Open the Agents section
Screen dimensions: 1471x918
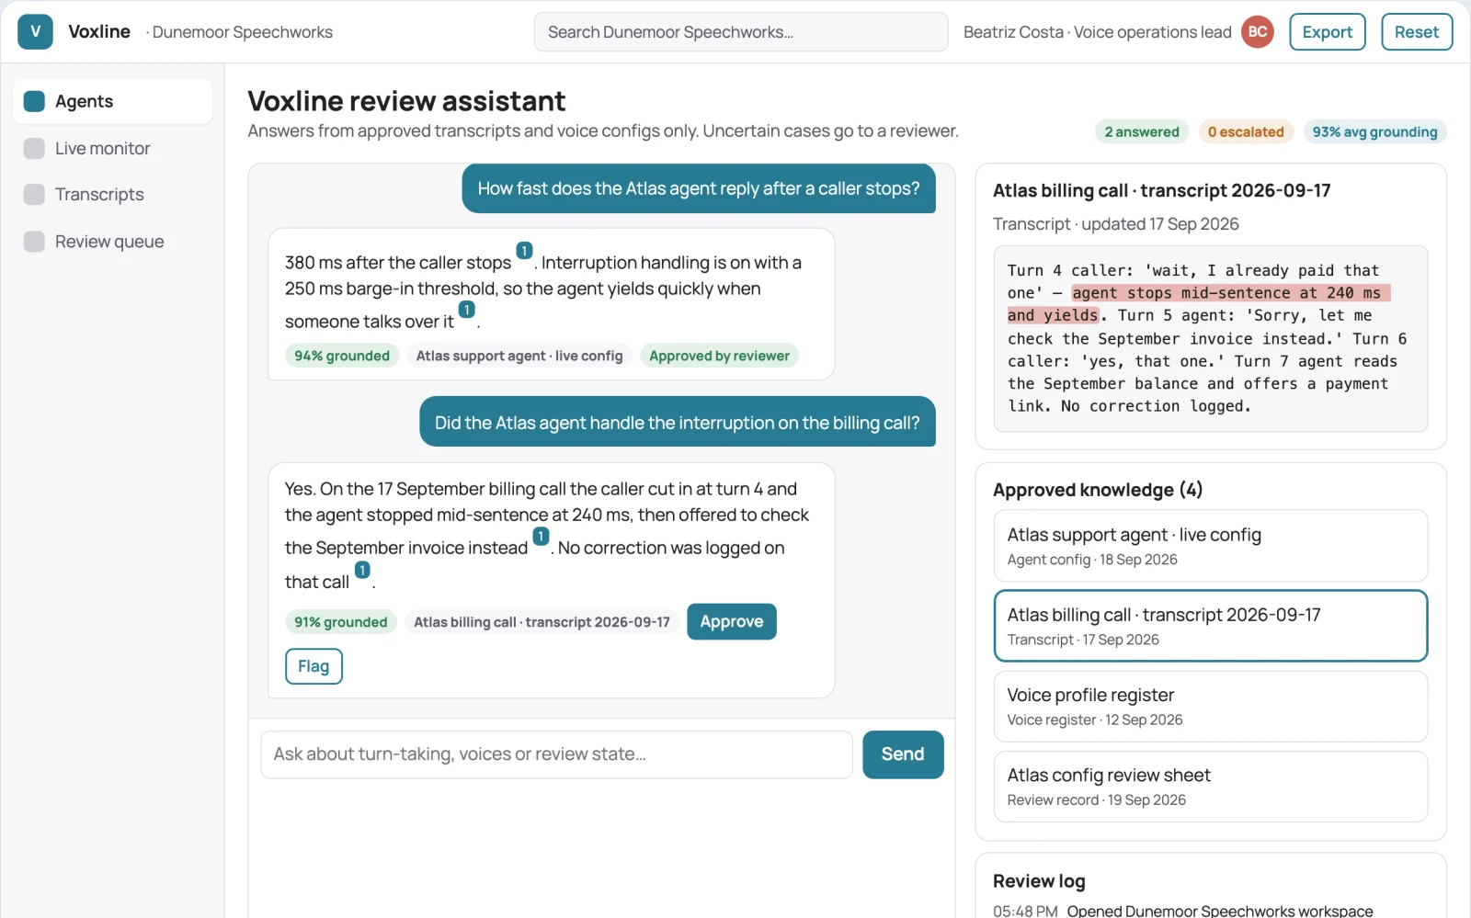113,101
